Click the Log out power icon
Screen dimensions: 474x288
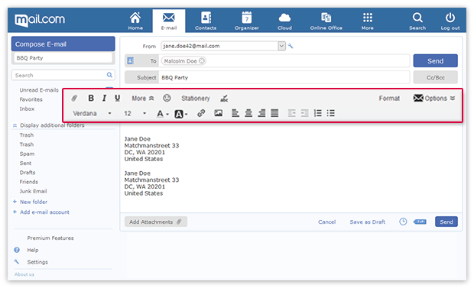[x=450, y=21]
